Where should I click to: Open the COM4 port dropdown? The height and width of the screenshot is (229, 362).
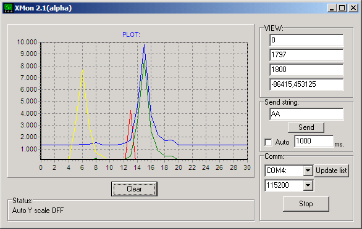308,171
